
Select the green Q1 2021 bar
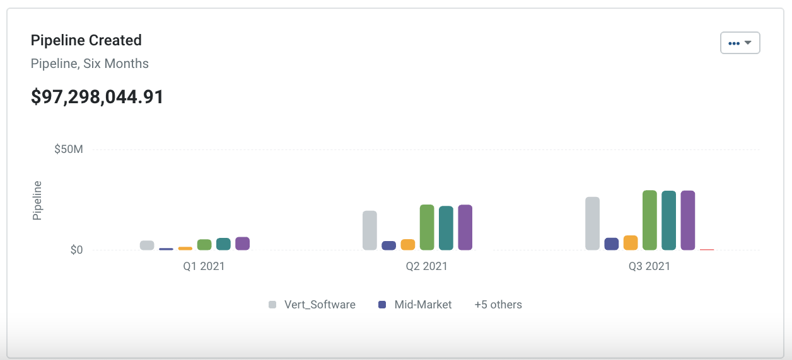pos(204,245)
